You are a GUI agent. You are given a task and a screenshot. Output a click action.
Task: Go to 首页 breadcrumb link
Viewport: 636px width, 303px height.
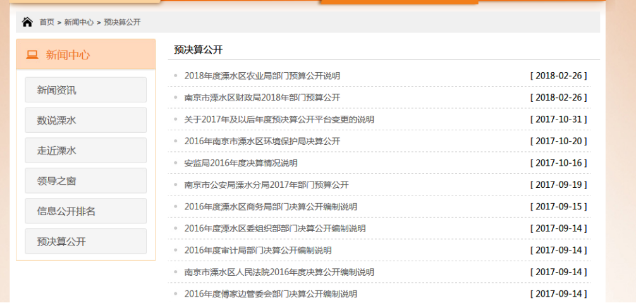(47, 22)
